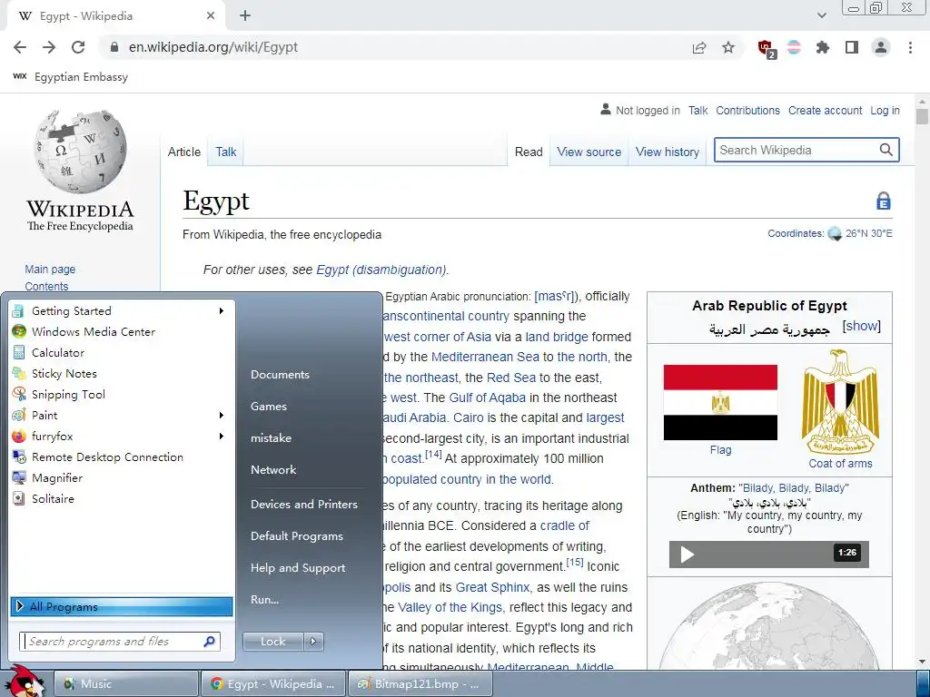Open the Extensions puzzle piece icon
The height and width of the screenshot is (697, 930).
pos(822,47)
